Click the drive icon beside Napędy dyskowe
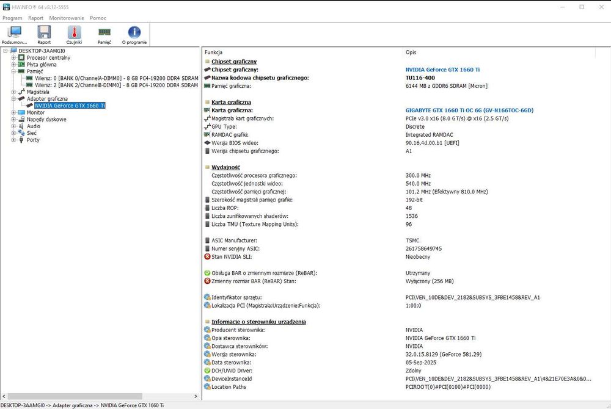The image size is (611, 409). point(21,119)
